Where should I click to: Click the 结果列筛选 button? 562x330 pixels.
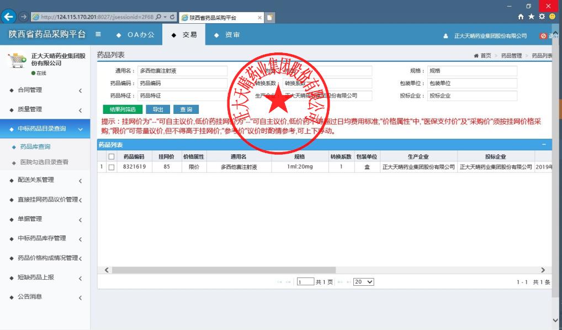pyautogui.click(x=123, y=109)
